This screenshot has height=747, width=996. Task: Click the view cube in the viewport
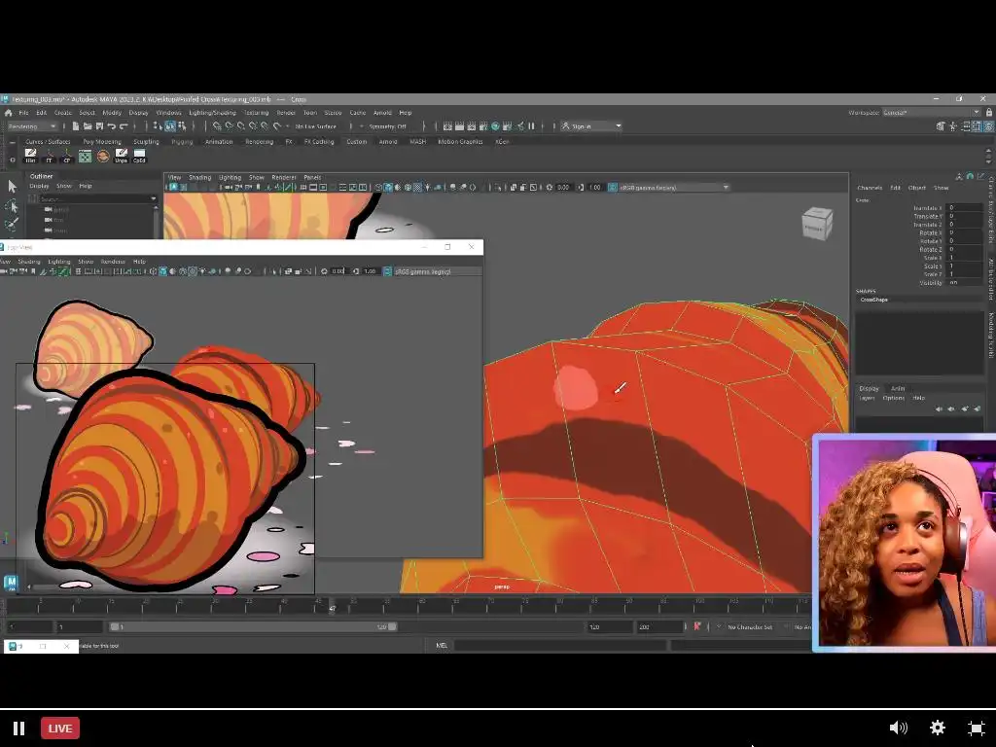click(x=817, y=224)
